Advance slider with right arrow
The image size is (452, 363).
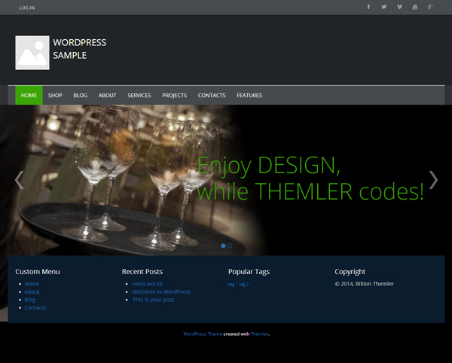tap(433, 179)
